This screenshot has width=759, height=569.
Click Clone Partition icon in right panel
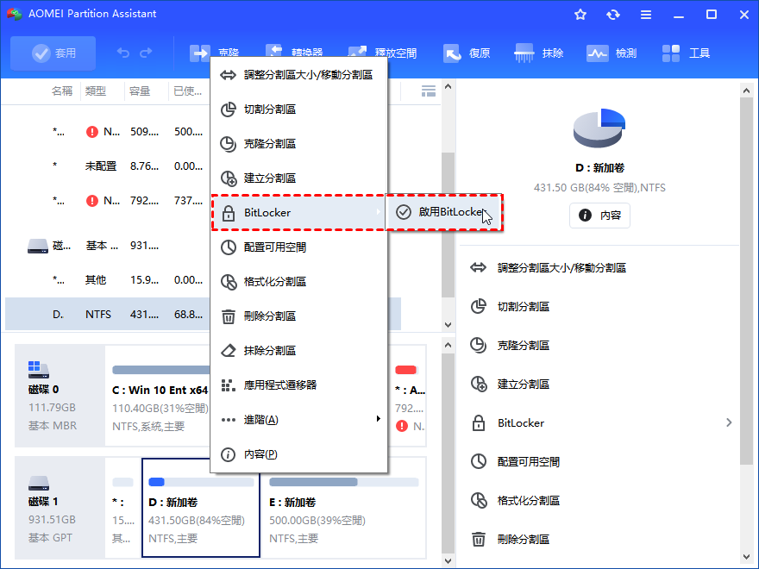tap(478, 345)
